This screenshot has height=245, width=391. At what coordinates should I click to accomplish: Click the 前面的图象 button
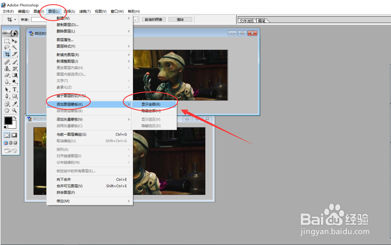[154, 19]
